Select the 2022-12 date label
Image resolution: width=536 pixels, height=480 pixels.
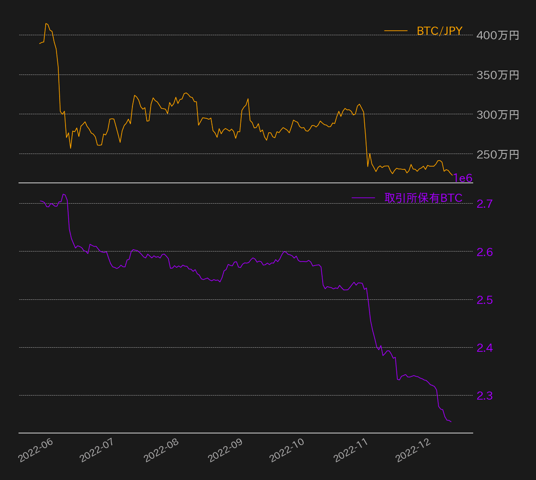click(413, 450)
